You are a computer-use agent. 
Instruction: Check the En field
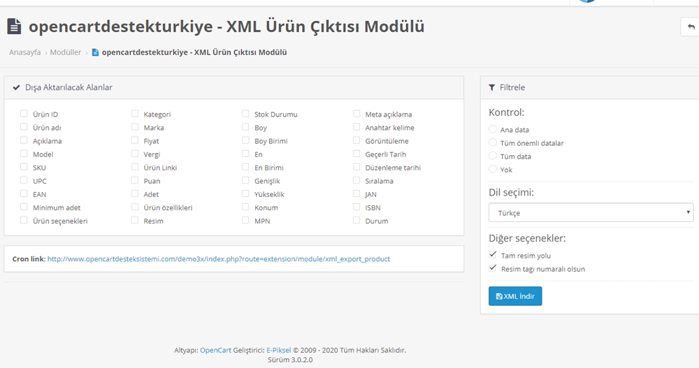245,154
